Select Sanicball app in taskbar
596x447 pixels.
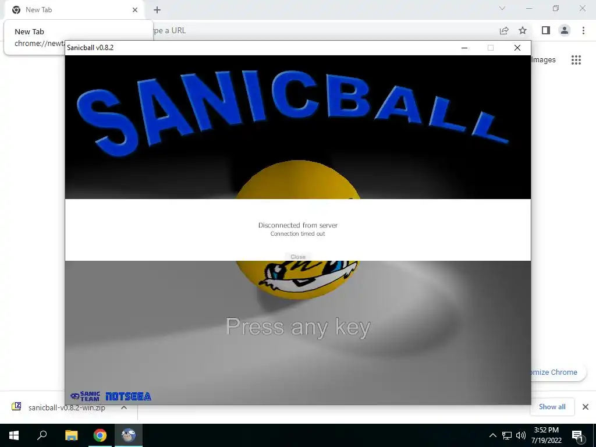pyautogui.click(x=129, y=435)
